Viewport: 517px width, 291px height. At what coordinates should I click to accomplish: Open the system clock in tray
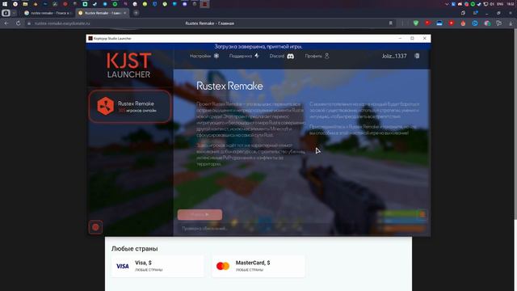(511, 4)
